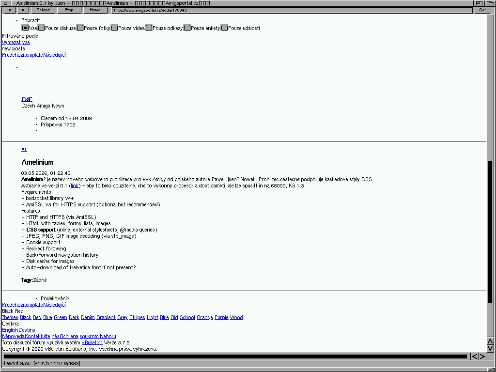Click the 'Amelinium' post heading
Screen dimensions: 496x372
pyautogui.click(x=38, y=162)
